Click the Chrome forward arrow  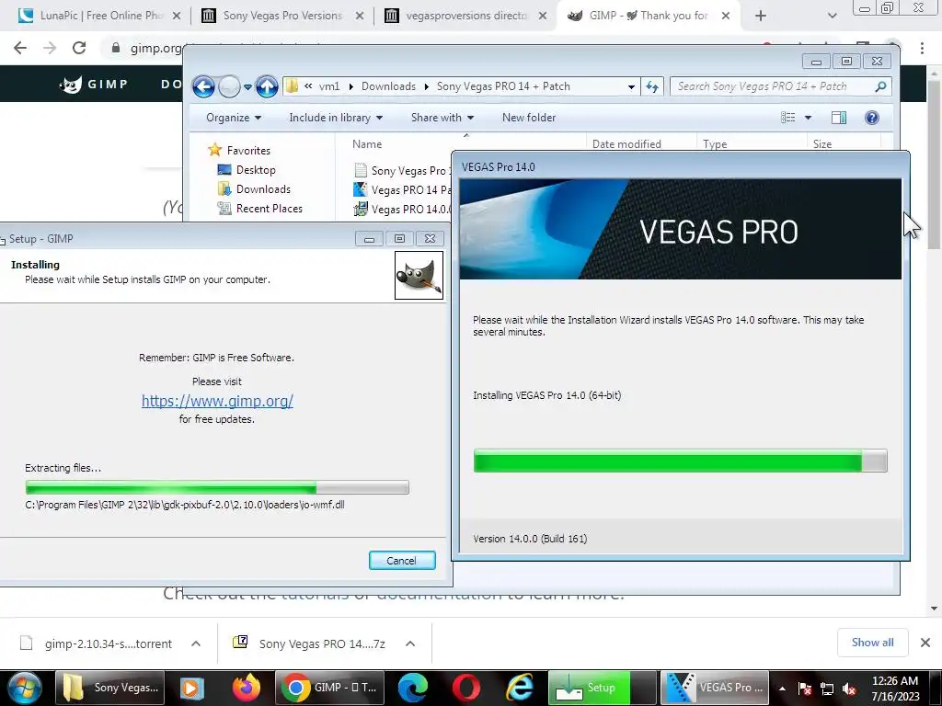[50, 48]
